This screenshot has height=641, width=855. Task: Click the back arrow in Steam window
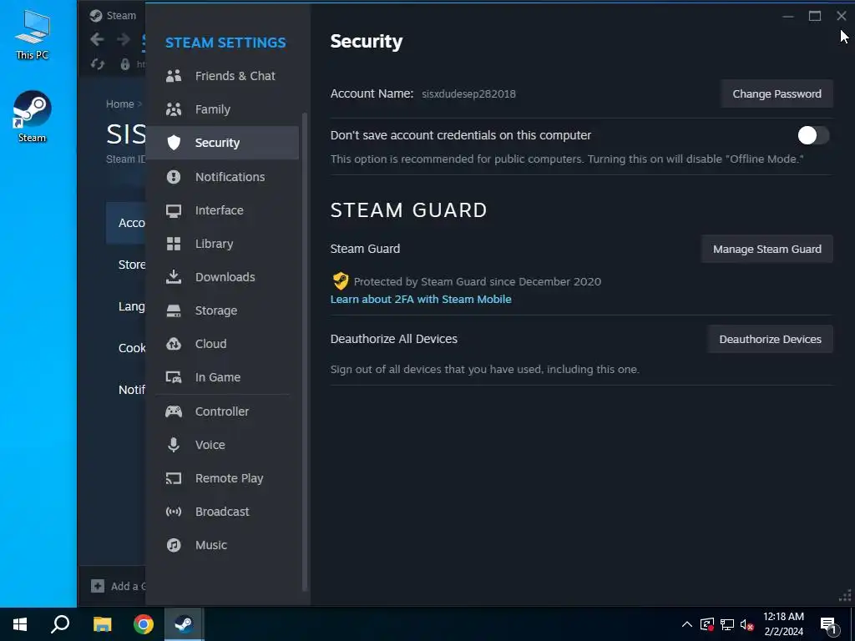[x=97, y=39]
